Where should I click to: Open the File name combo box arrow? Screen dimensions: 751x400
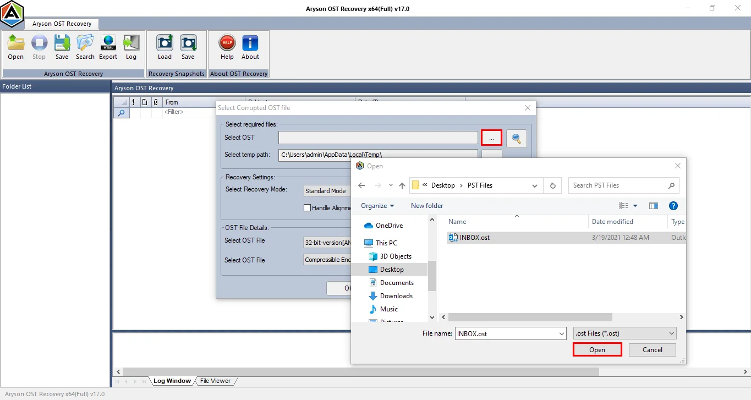(x=561, y=333)
